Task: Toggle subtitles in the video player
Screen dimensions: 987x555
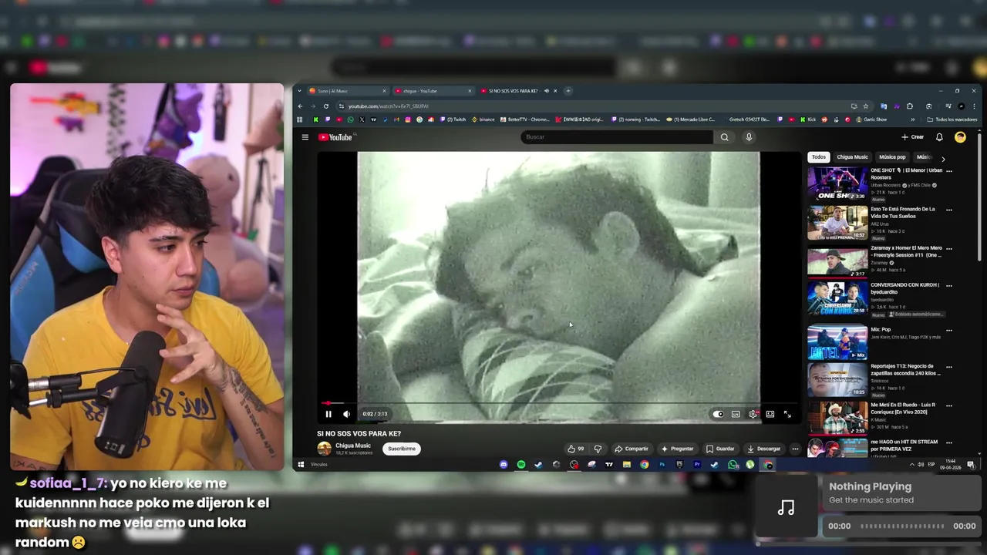Action: [x=736, y=414]
